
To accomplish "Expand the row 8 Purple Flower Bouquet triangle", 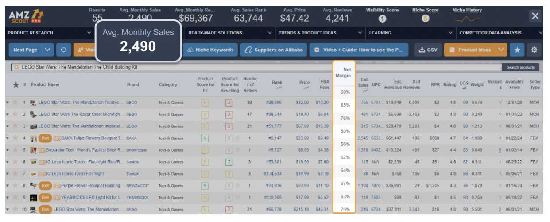I will (x=8, y=186).
